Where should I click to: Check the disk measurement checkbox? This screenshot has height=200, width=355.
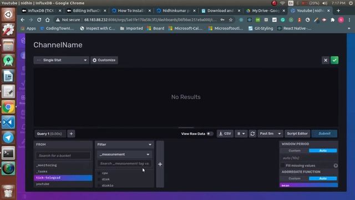pos(99,179)
